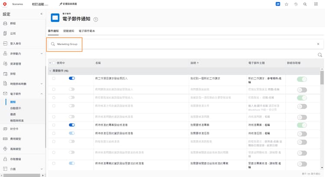
Task: Click the blue email page icon
Action: (55, 18)
